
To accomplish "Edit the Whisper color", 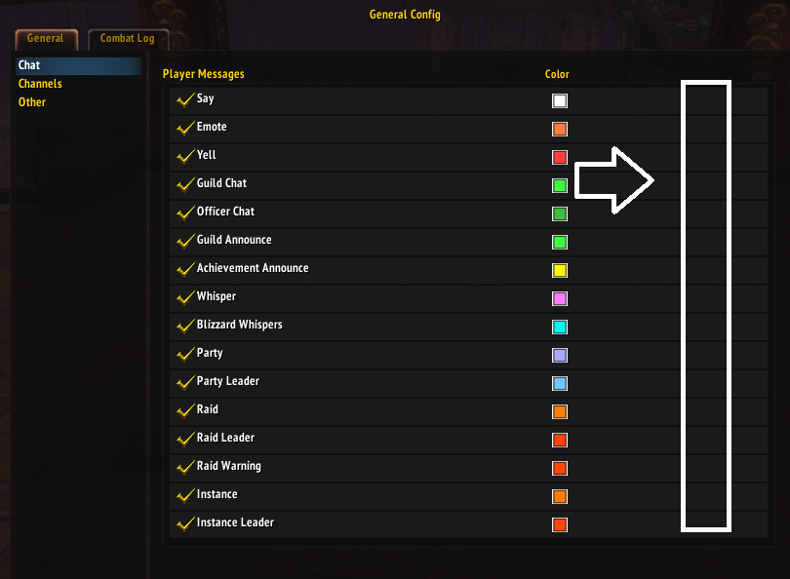I will (557, 297).
